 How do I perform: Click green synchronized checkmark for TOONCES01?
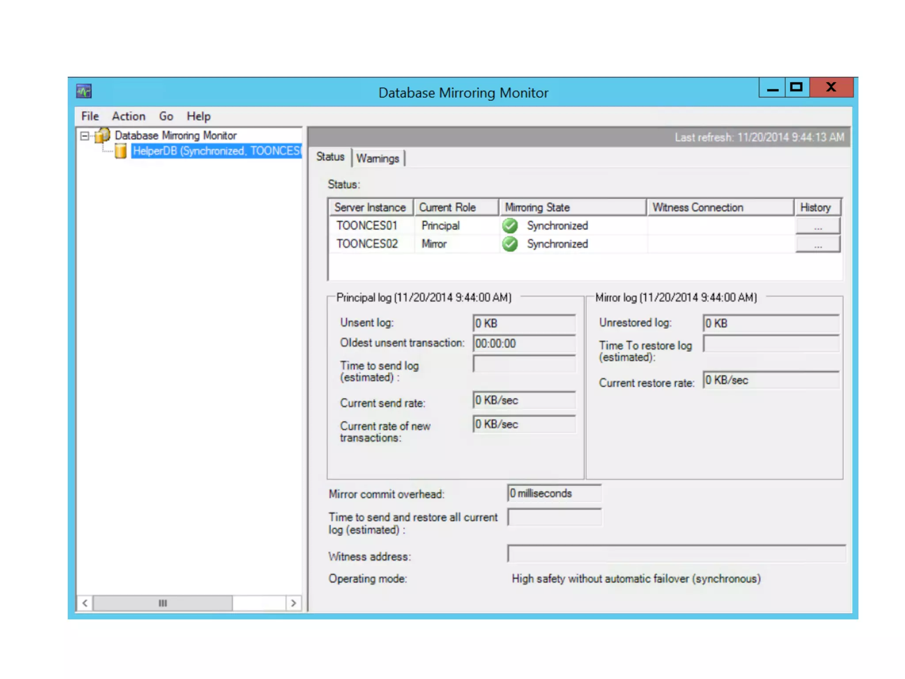click(x=510, y=226)
